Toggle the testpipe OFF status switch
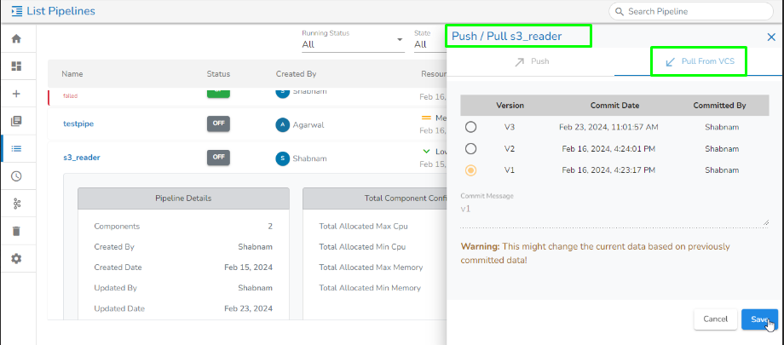784x345 pixels. pyautogui.click(x=219, y=124)
